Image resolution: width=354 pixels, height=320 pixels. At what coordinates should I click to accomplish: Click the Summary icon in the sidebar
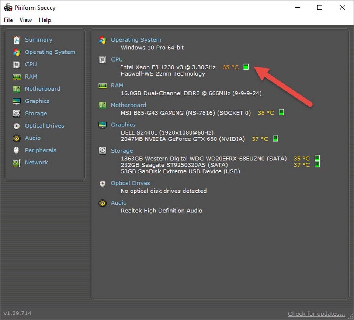click(x=17, y=40)
